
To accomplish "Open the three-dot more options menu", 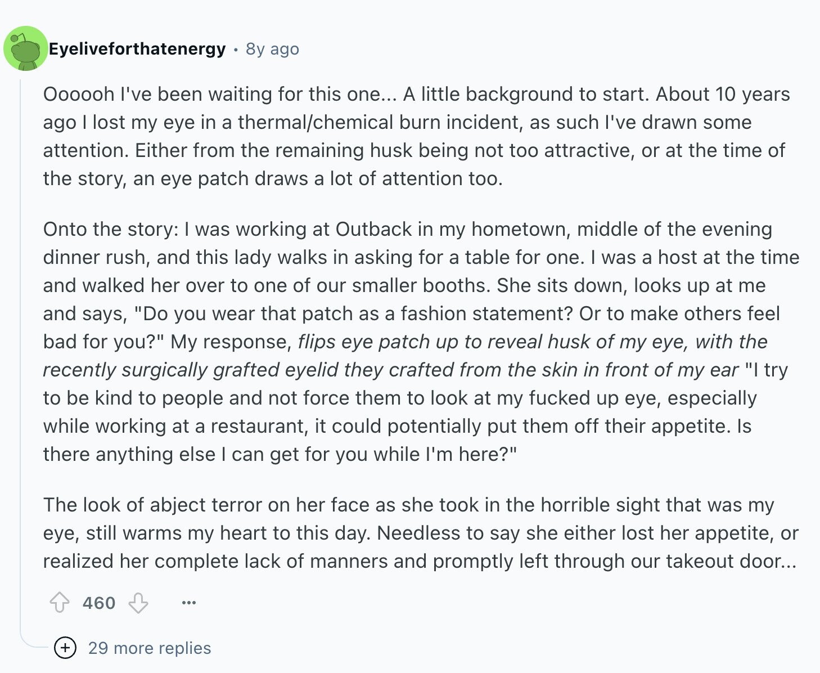I will point(189,603).
